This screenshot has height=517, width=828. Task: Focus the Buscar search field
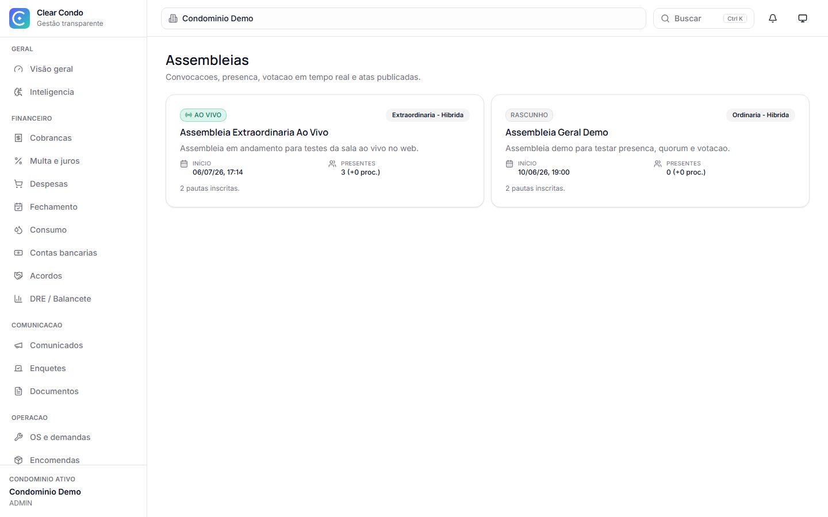tap(704, 18)
